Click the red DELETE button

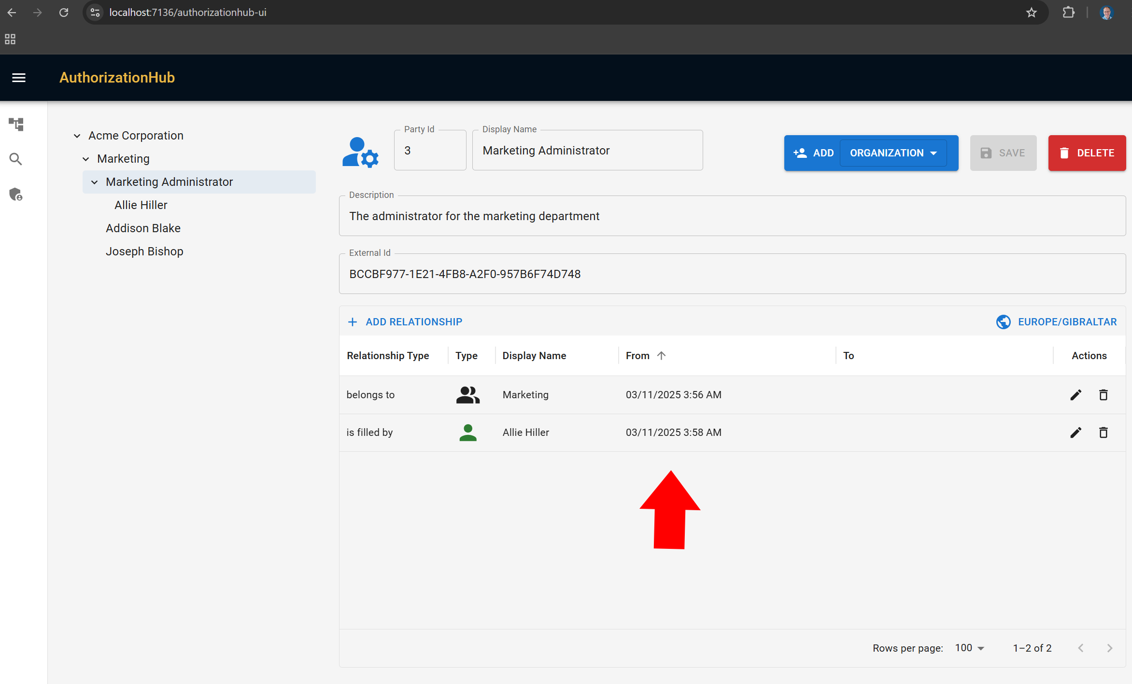coord(1087,153)
